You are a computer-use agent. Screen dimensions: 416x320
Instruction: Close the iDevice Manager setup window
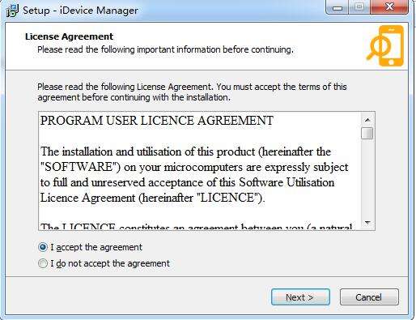click(x=389, y=7)
